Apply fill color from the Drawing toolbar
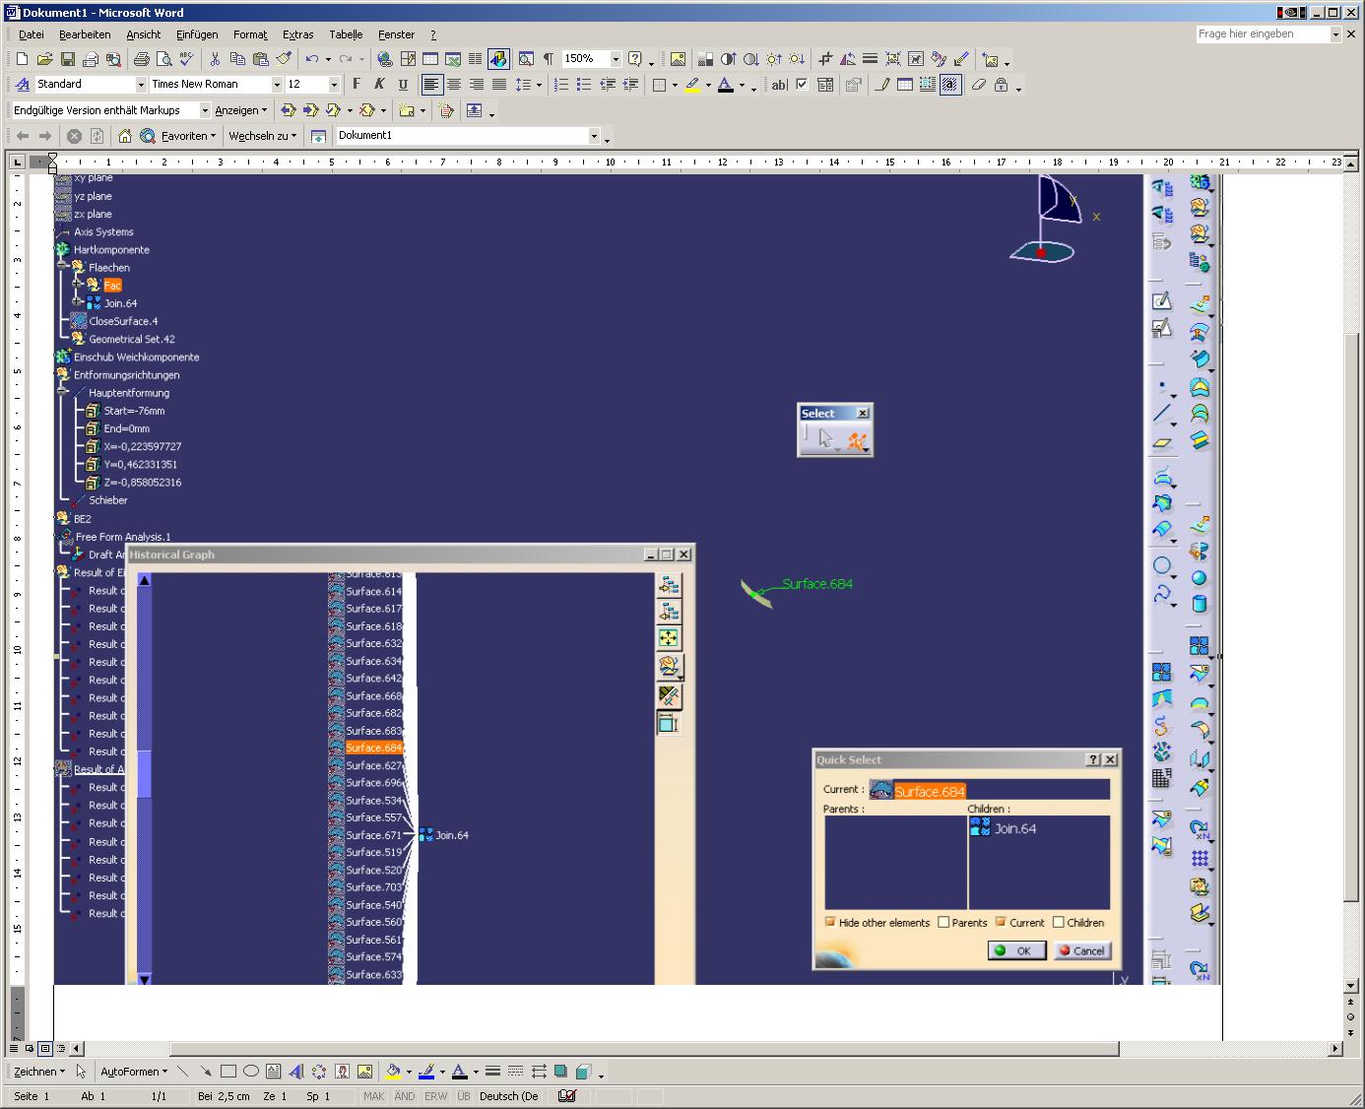This screenshot has height=1109, width=1365. [393, 1072]
